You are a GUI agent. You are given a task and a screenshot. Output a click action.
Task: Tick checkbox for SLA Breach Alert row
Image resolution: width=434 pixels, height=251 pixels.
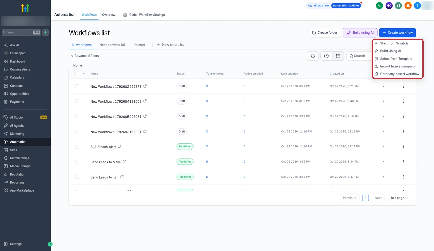(77, 147)
